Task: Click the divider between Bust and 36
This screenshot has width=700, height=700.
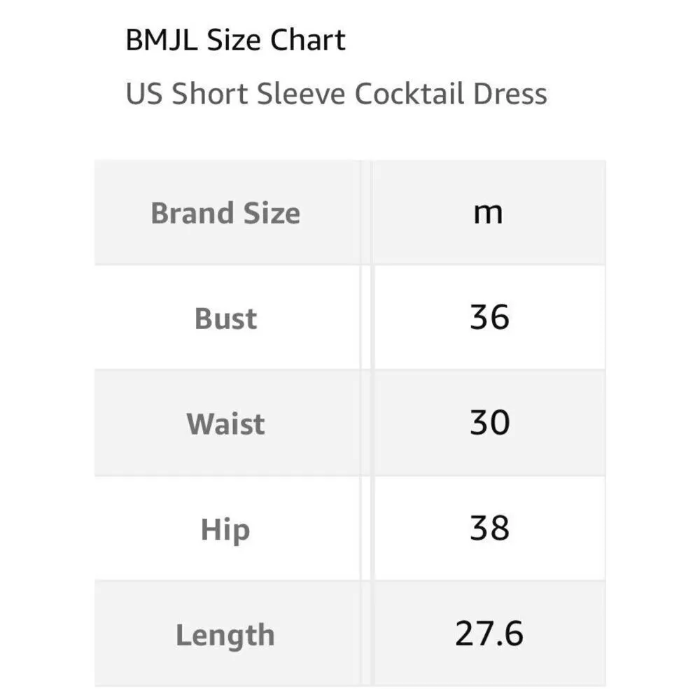Action: 366,318
